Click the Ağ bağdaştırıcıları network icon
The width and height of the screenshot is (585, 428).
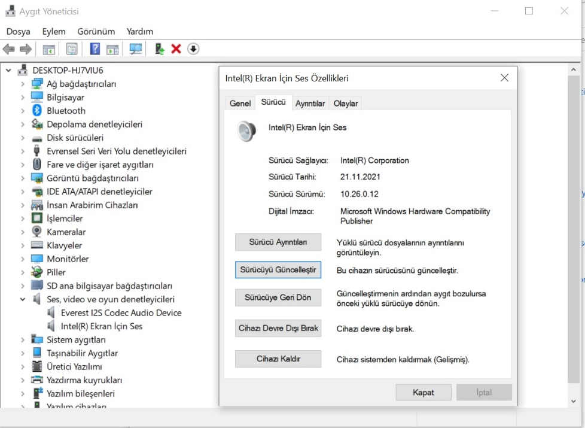tap(37, 84)
